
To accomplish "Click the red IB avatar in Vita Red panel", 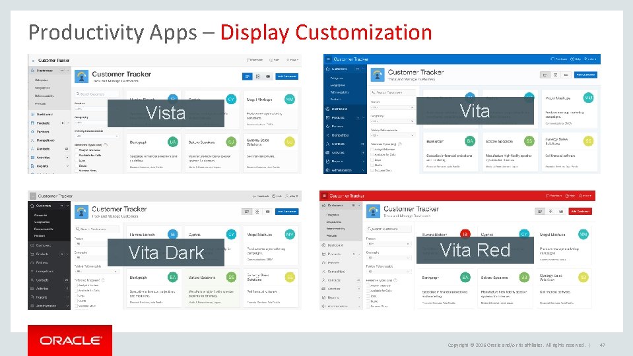I will click(x=465, y=234).
